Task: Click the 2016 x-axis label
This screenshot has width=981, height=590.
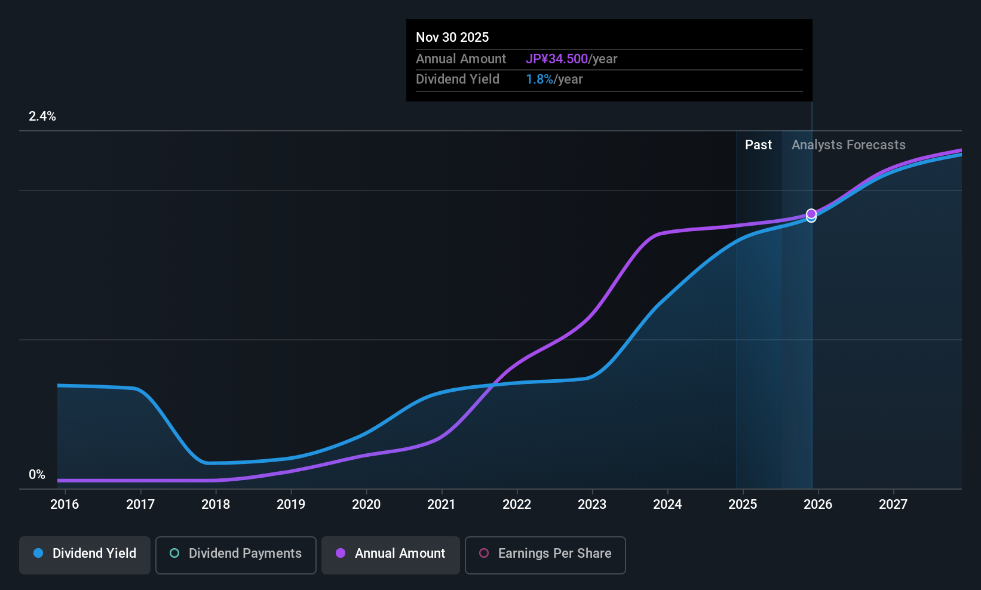Action: tap(65, 504)
